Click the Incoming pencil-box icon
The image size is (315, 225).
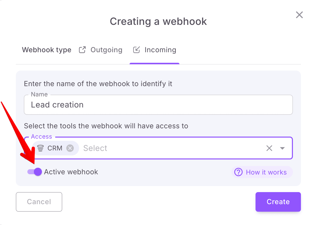(136, 50)
